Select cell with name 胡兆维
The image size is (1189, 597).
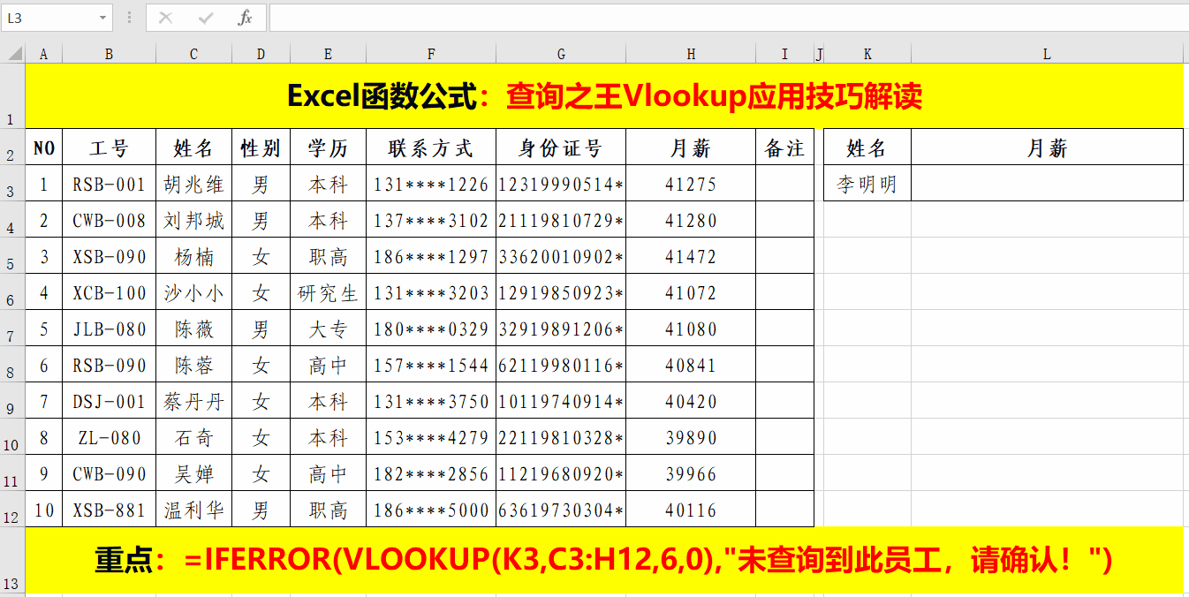point(193,183)
